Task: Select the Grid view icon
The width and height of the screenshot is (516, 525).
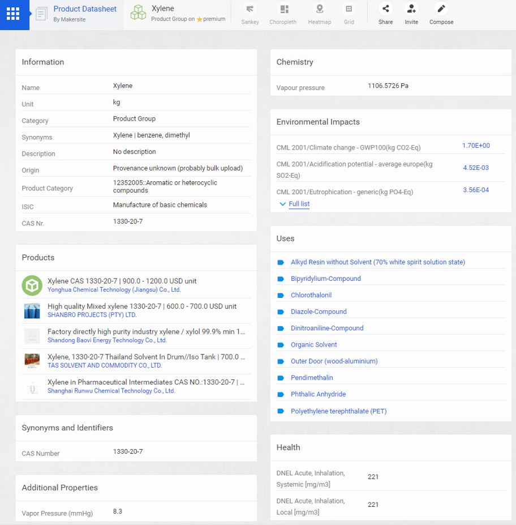Action: click(349, 10)
